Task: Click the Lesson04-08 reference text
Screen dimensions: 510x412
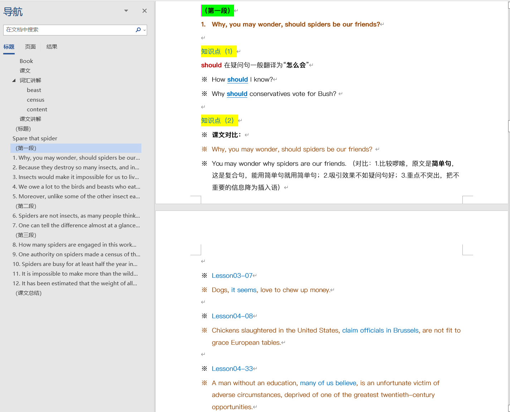Action: coord(232,316)
